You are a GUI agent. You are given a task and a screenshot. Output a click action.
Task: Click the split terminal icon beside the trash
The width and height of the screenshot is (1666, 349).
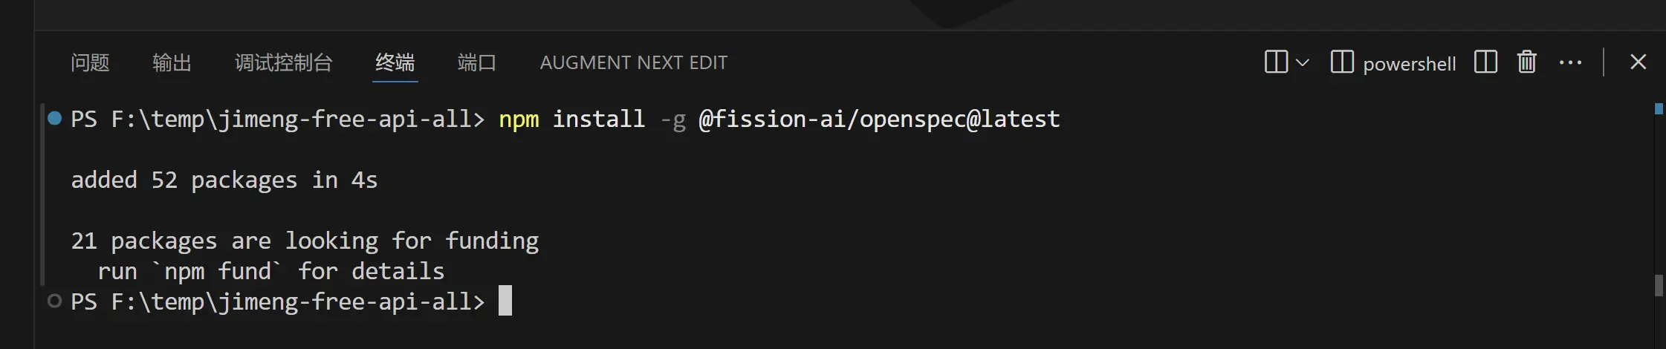click(1485, 62)
